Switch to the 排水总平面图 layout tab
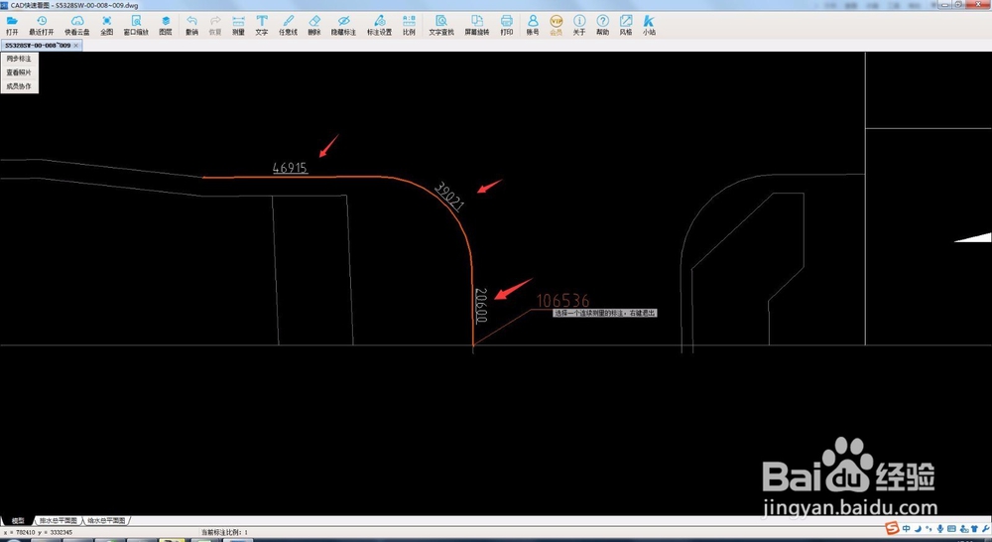This screenshot has width=992, height=542. tap(57, 520)
